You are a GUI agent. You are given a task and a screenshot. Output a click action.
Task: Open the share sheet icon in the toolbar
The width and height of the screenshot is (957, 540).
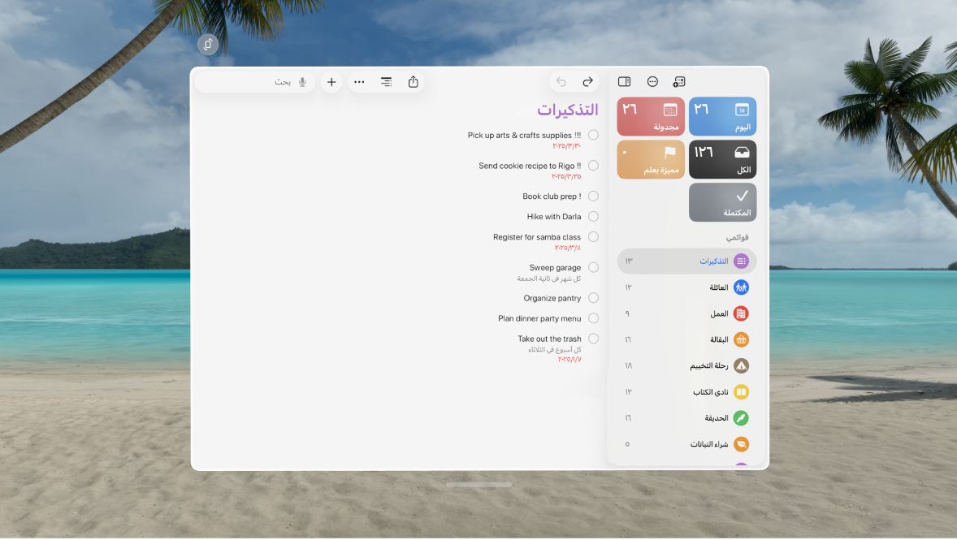coord(414,81)
